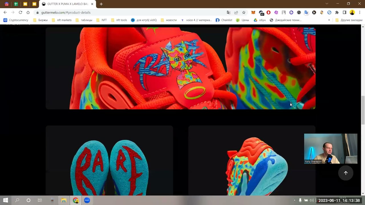
Task: Open Другие закладки folder
Action: (349, 20)
